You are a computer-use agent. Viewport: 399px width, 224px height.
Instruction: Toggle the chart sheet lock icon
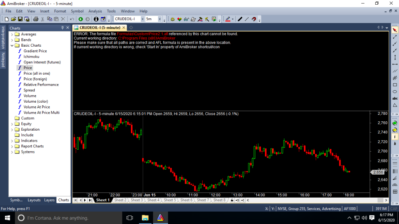[232, 200]
